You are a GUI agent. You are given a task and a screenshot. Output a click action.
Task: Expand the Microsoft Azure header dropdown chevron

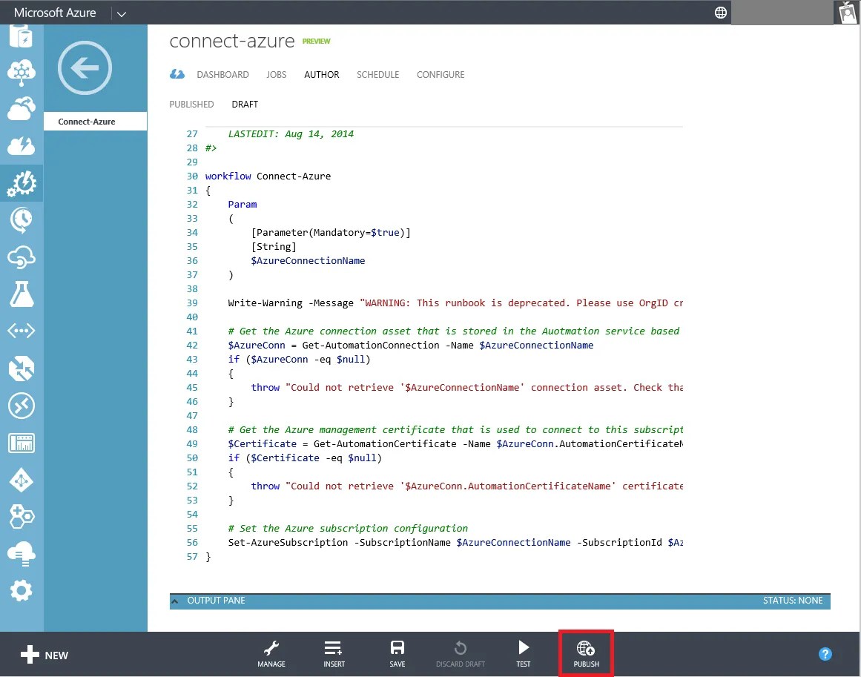[122, 14]
